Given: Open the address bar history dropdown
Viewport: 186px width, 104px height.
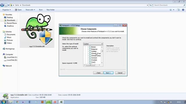Looking at the screenshot, I should 147,5.
